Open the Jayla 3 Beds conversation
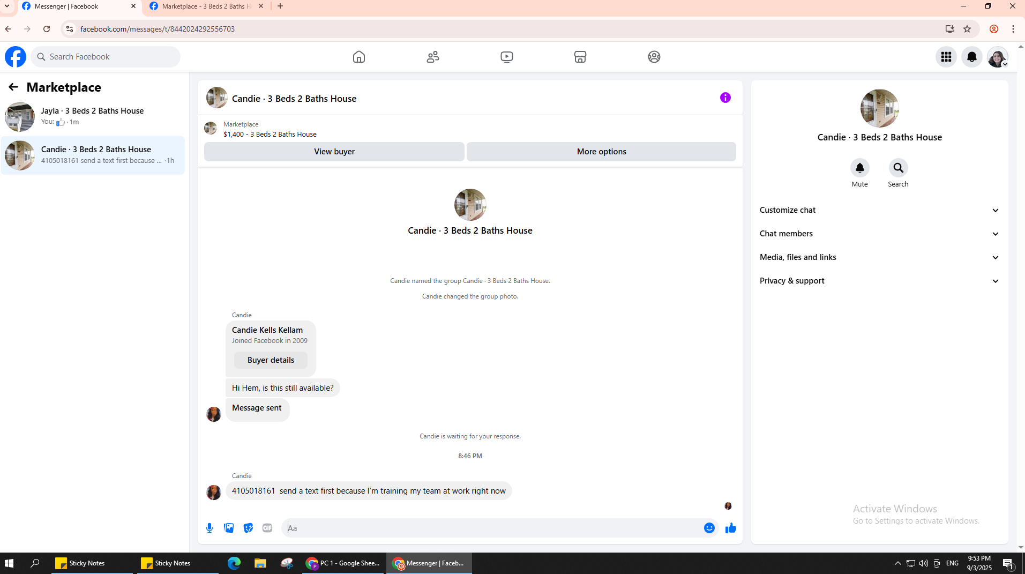Screen dimensions: 1025x574 pos(93,116)
